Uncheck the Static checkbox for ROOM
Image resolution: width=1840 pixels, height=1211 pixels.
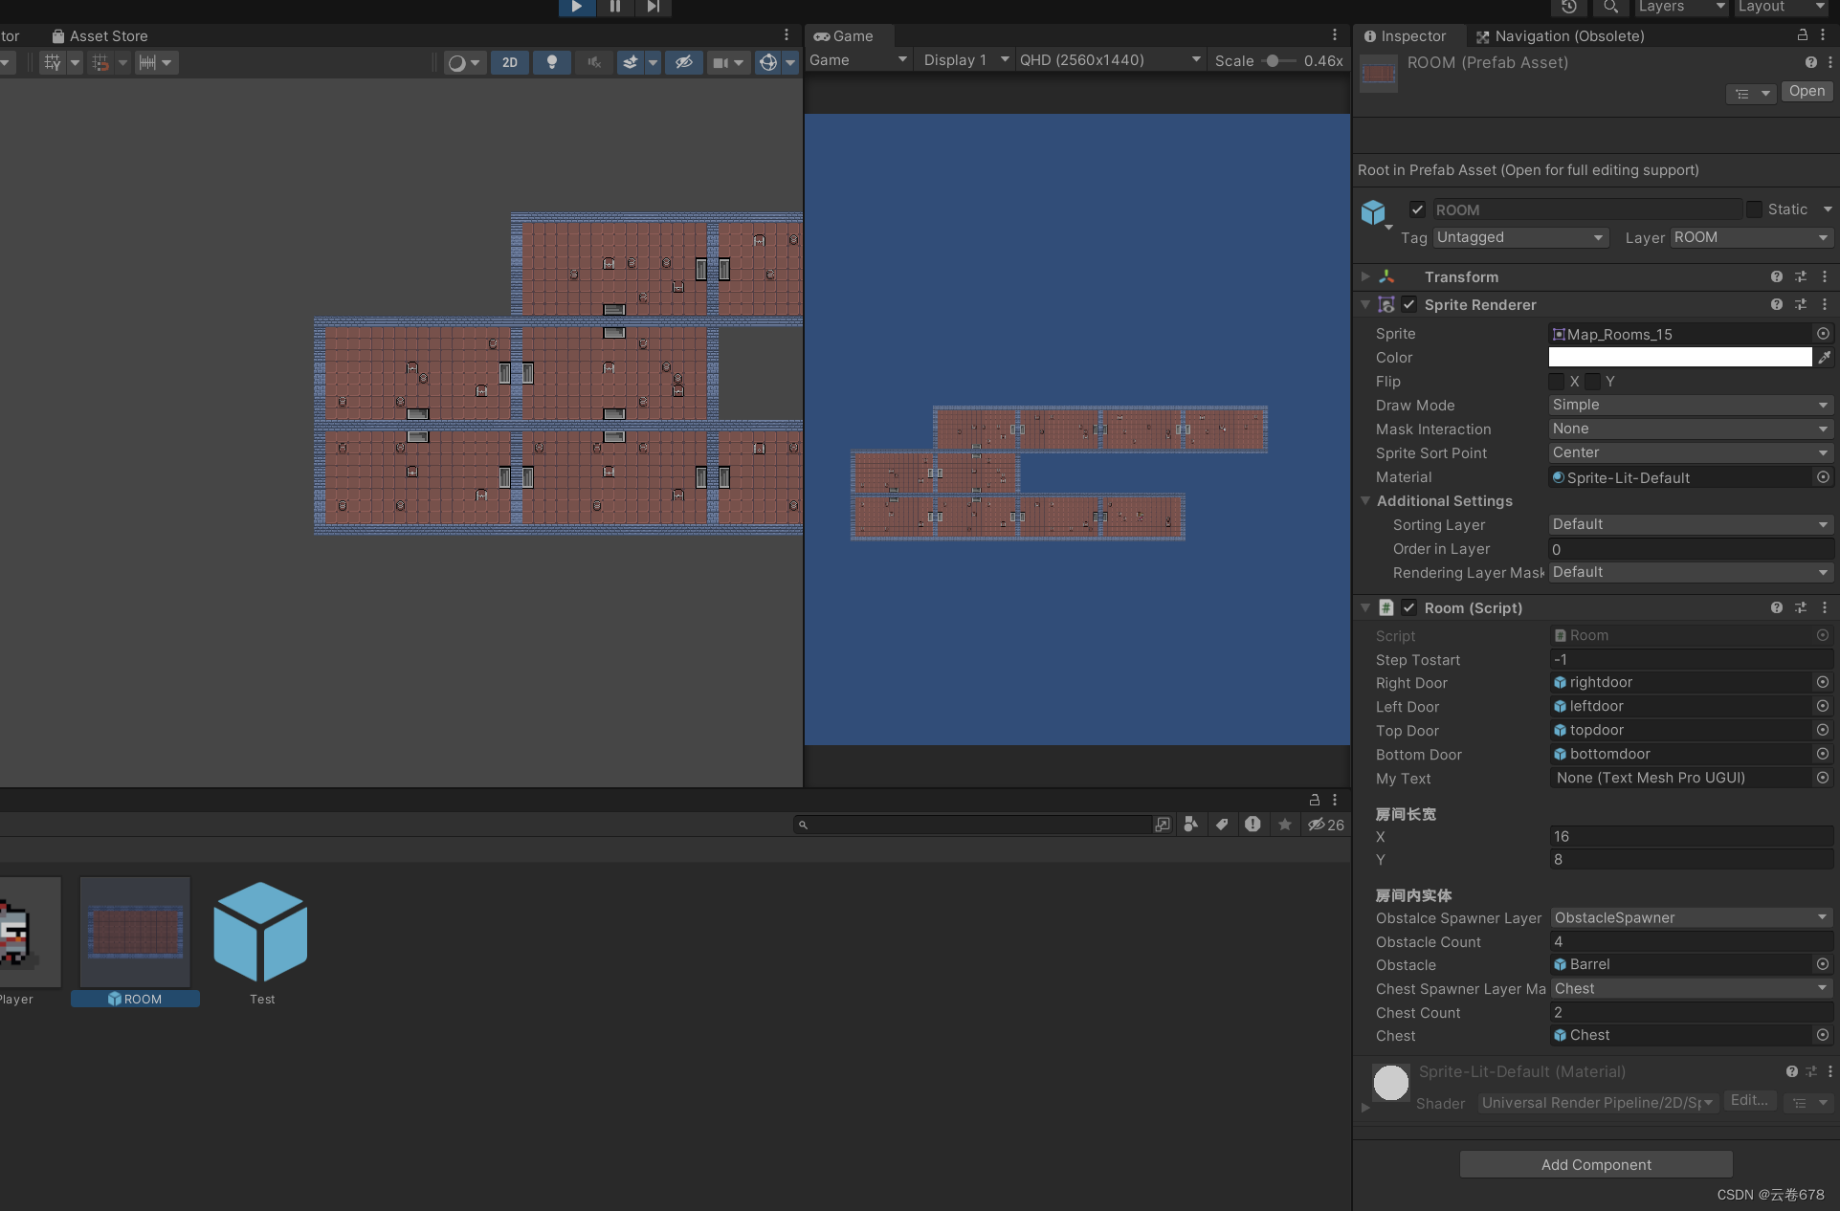[x=1756, y=209]
